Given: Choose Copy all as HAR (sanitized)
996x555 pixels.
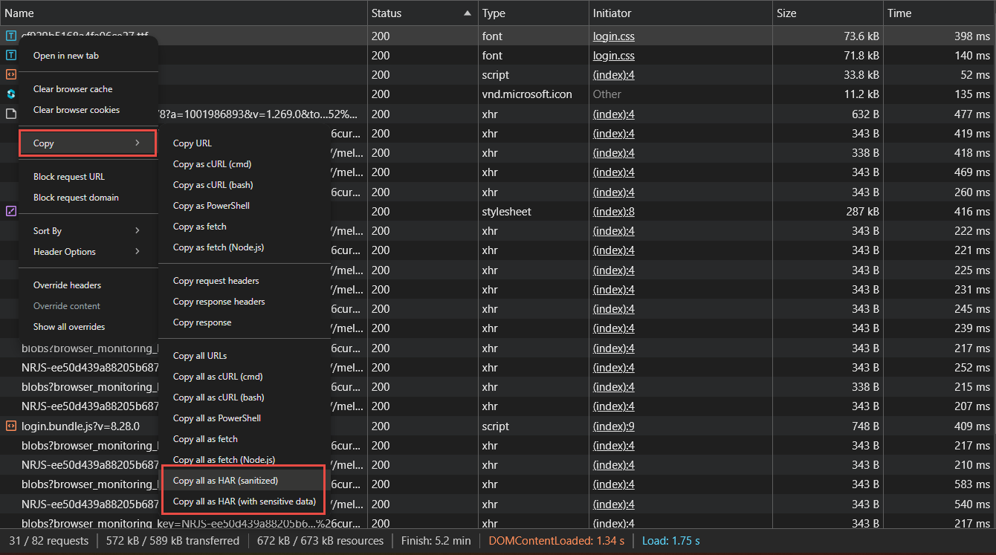Looking at the screenshot, I should point(225,481).
